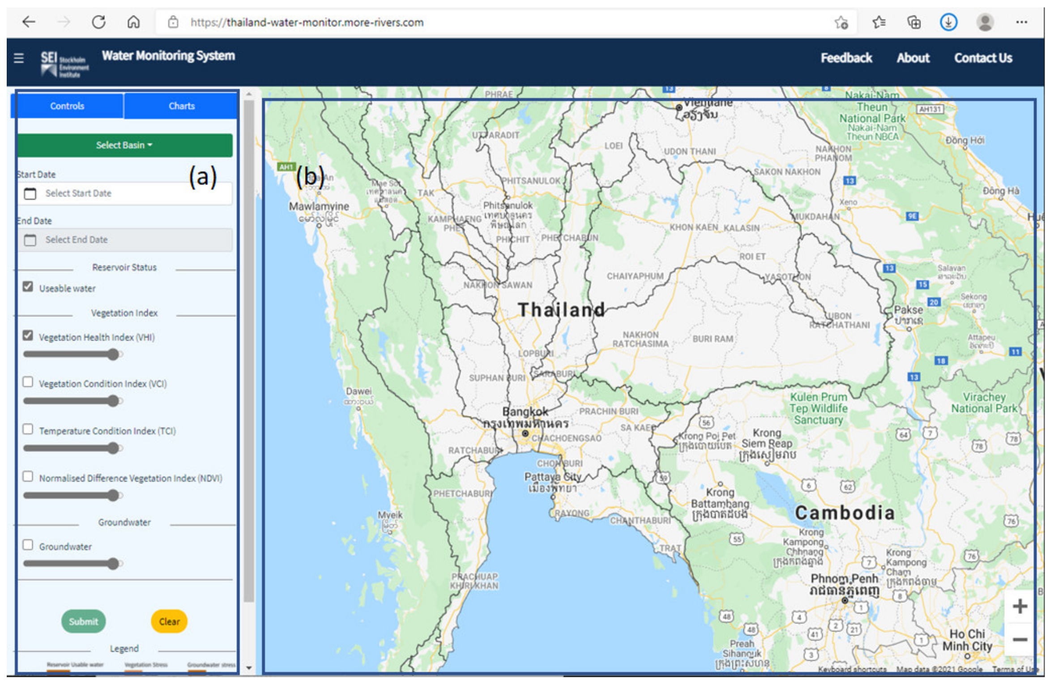Screen dimensions: 1054x684
Task: Enable the Groundwater checkbox
Action: click(28, 545)
